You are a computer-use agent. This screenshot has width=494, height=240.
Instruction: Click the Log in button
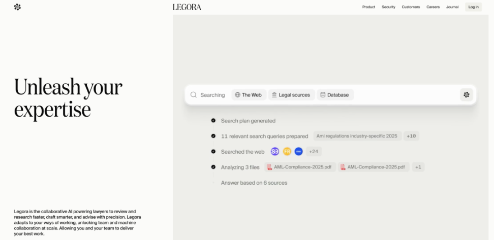point(473,7)
